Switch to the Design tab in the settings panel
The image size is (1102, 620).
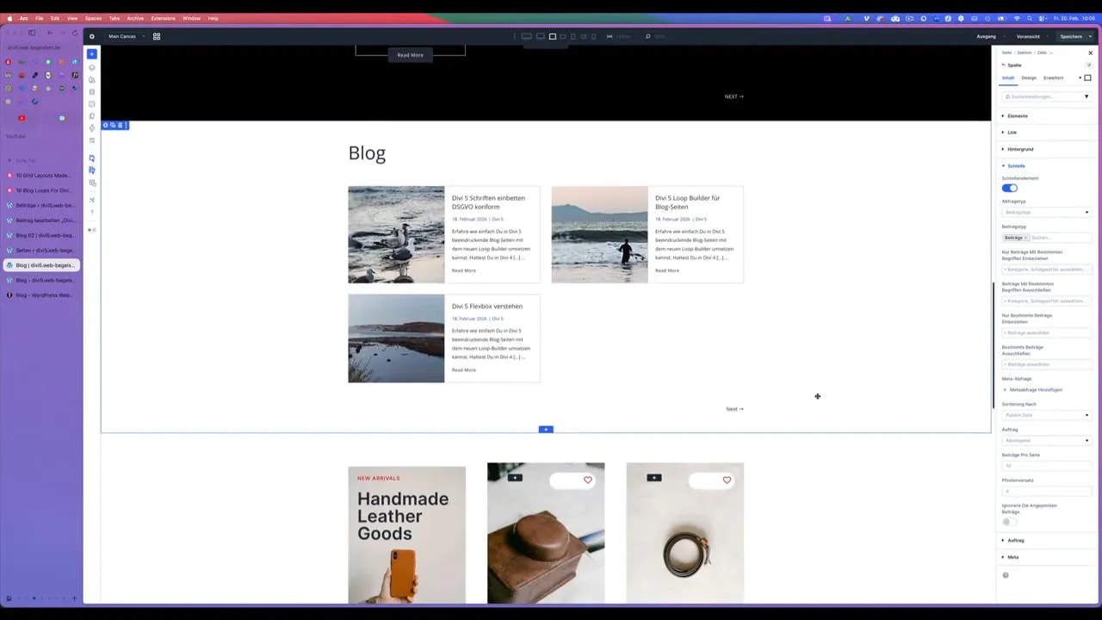click(1029, 77)
